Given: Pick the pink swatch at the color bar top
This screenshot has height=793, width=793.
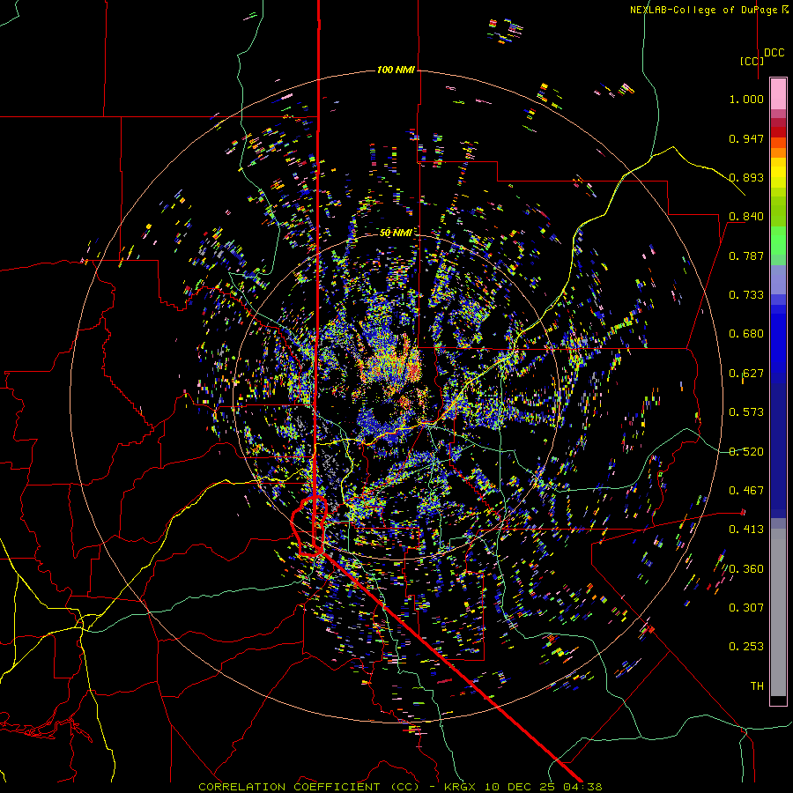Looking at the screenshot, I should tap(778, 93).
